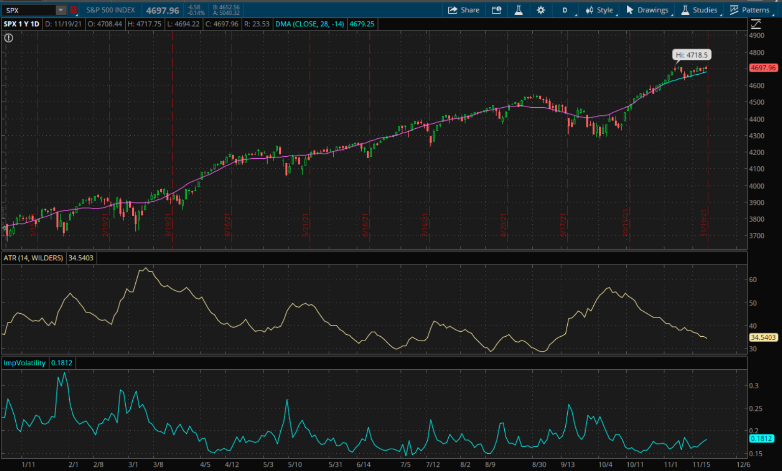This screenshot has height=471, width=782.
Task: Click the 8/20/21 expiration date marker
Action: pyautogui.click(x=503, y=225)
